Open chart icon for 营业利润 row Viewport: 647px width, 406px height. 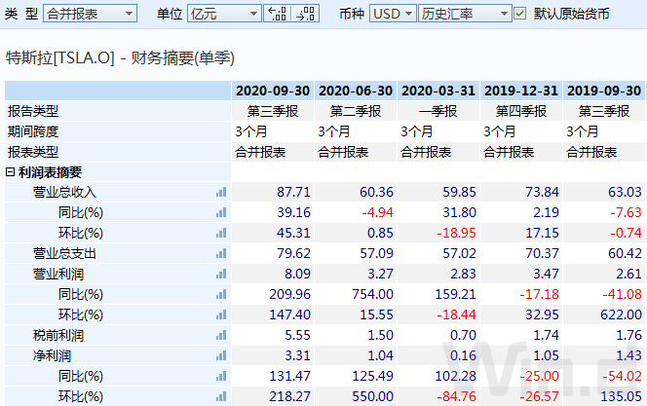pos(221,274)
